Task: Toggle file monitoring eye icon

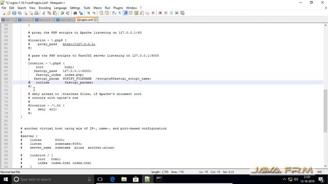Action: pos(153,13)
